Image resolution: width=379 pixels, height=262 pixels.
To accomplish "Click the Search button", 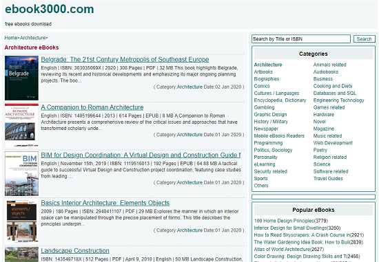I will 365,39.
